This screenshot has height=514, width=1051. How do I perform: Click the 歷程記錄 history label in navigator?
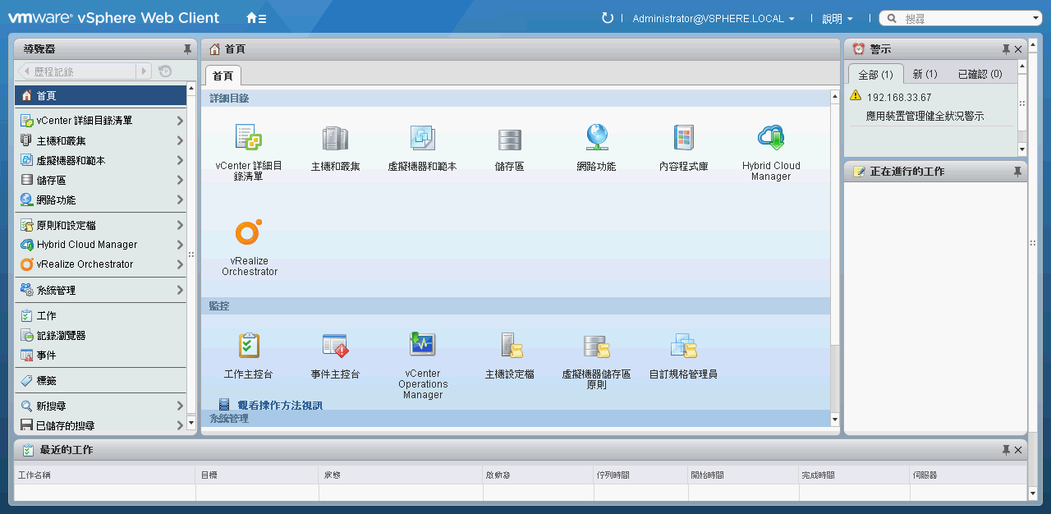[x=54, y=71]
